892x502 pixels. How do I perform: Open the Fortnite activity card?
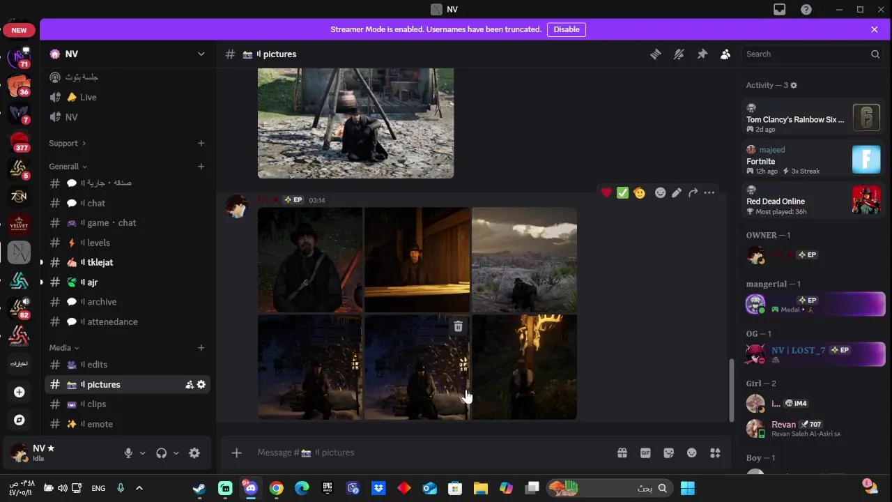(813, 160)
